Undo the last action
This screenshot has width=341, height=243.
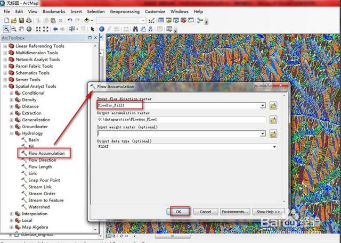pyautogui.click(x=70, y=20)
